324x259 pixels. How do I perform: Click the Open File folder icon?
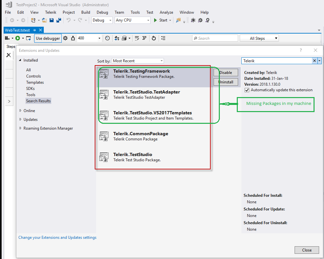pos(44,20)
